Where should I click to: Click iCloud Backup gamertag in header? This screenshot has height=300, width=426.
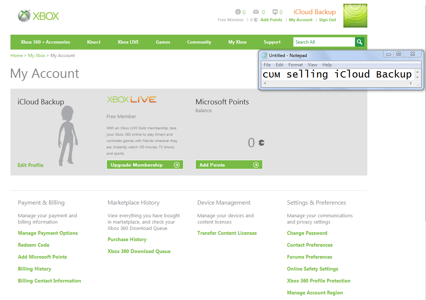[315, 12]
